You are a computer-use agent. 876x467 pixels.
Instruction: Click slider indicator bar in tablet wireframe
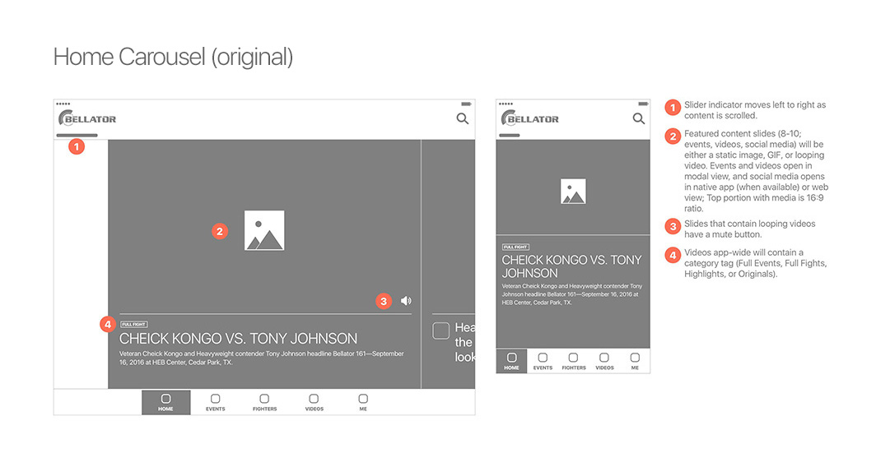[77, 135]
